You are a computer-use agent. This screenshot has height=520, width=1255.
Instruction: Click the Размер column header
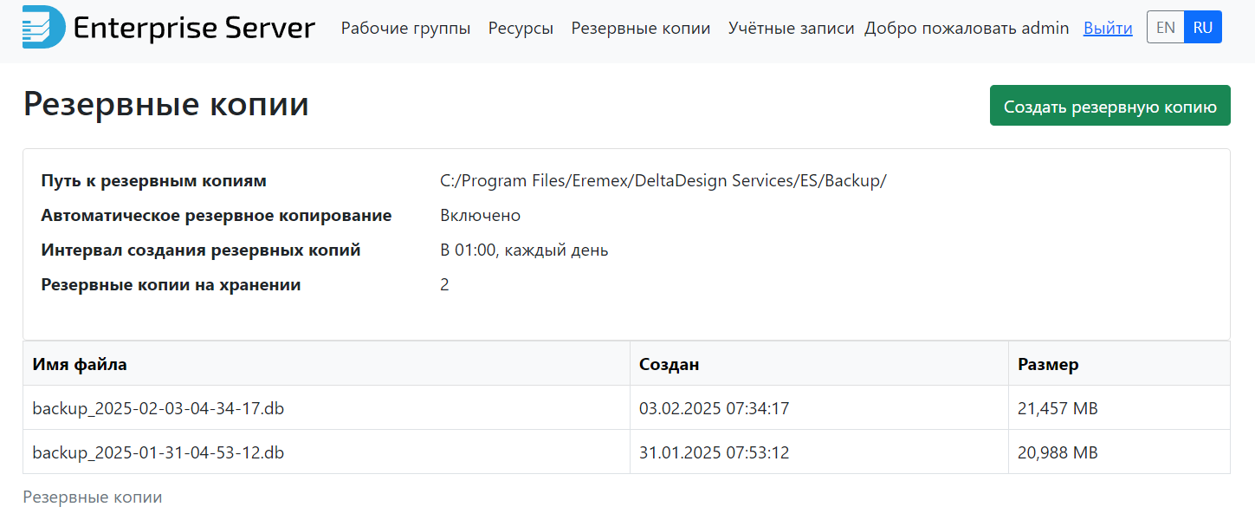(1048, 365)
